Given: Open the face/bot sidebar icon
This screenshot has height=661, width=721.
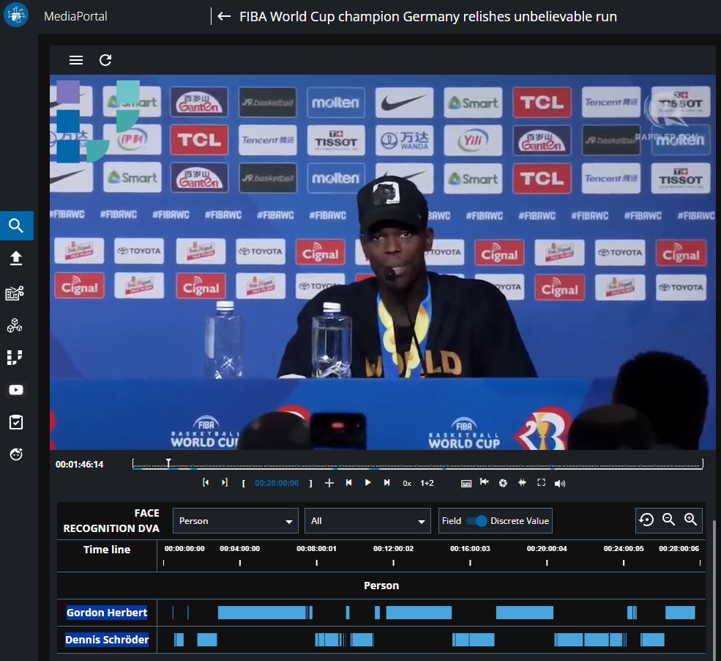Looking at the screenshot, I should pyautogui.click(x=16, y=454).
